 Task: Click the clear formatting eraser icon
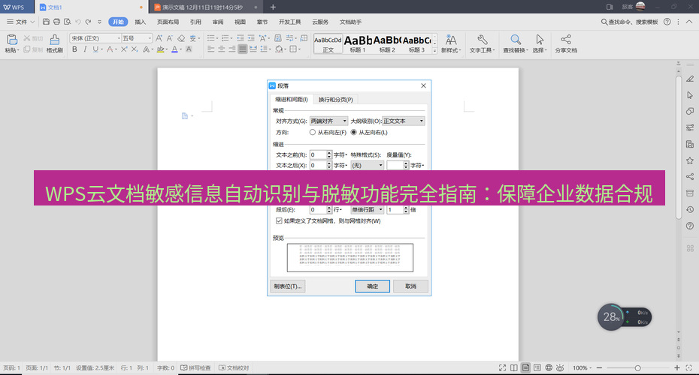(181, 38)
